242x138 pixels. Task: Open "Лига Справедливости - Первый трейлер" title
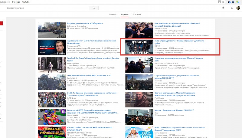[179, 42]
